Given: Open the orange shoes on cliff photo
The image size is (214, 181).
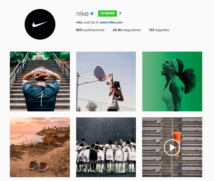Looking at the screenshot, I should tap(40, 147).
